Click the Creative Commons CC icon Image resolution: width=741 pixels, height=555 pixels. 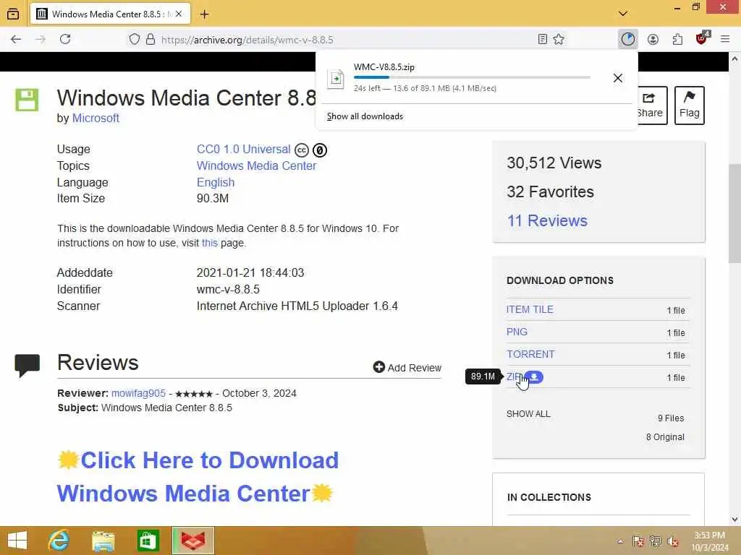click(302, 150)
